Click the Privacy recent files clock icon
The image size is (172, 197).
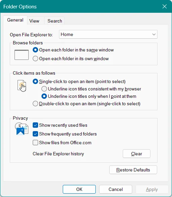click(x=22, y=129)
